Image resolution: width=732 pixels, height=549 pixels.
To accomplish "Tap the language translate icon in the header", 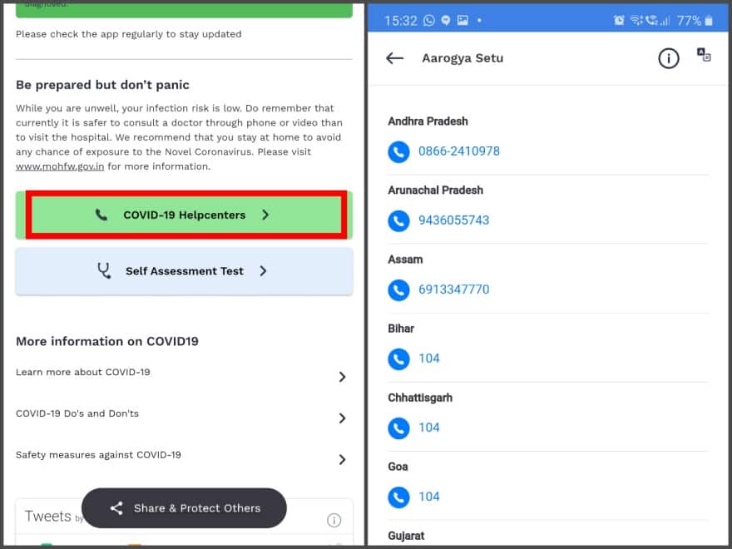I will (704, 55).
